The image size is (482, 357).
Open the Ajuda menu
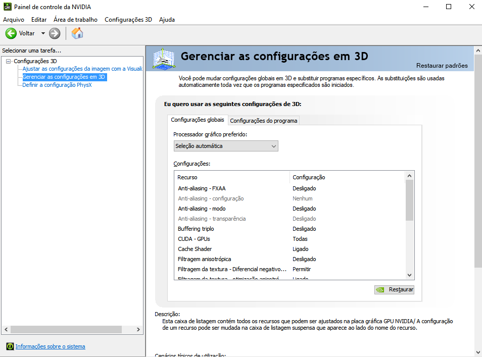167,19
